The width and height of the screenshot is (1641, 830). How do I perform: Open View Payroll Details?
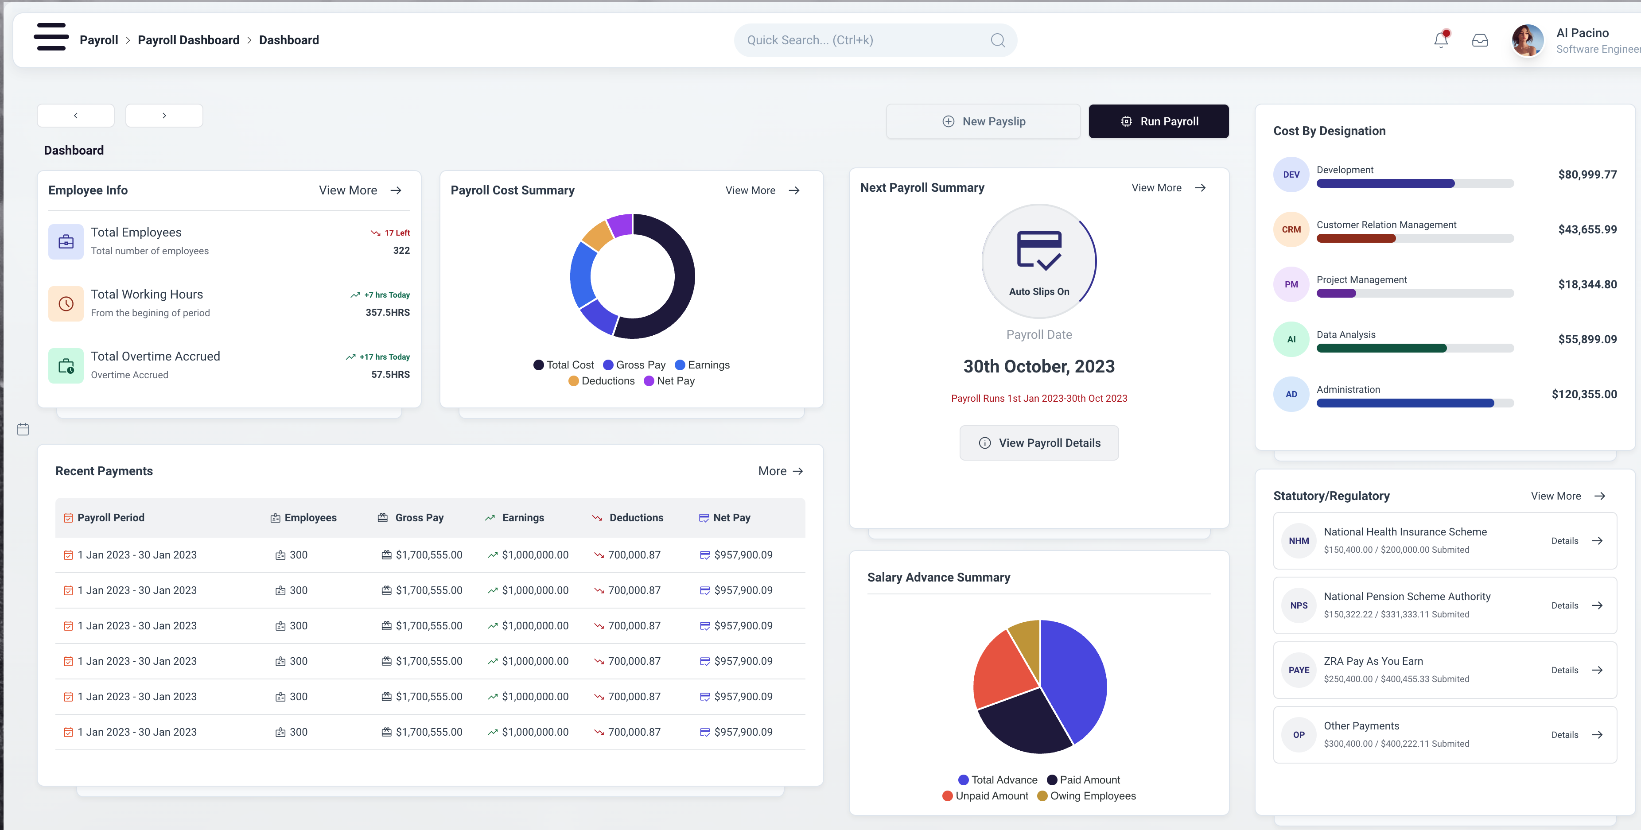coord(1038,443)
